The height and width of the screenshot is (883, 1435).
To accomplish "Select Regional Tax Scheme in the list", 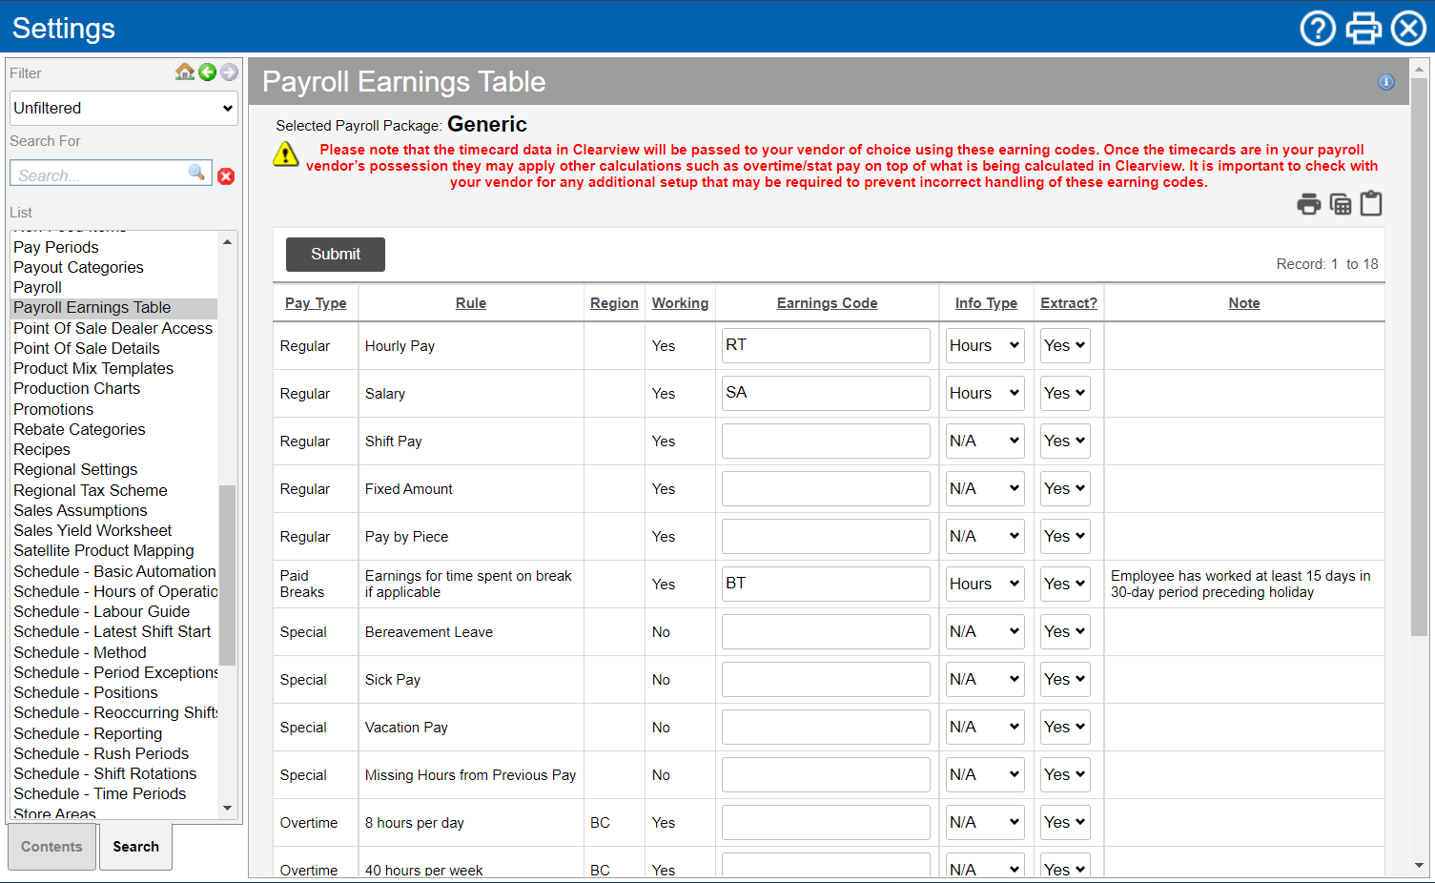I will click(91, 490).
